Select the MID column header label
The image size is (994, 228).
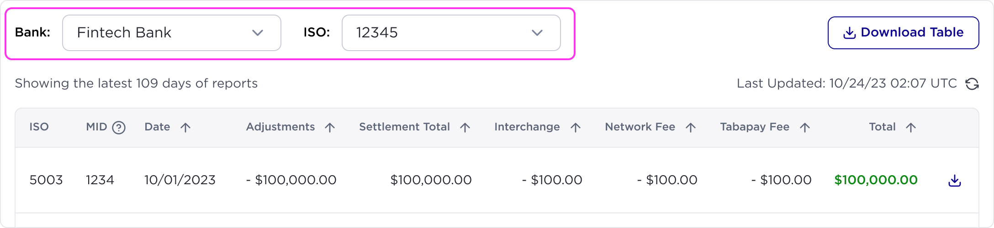coord(96,127)
